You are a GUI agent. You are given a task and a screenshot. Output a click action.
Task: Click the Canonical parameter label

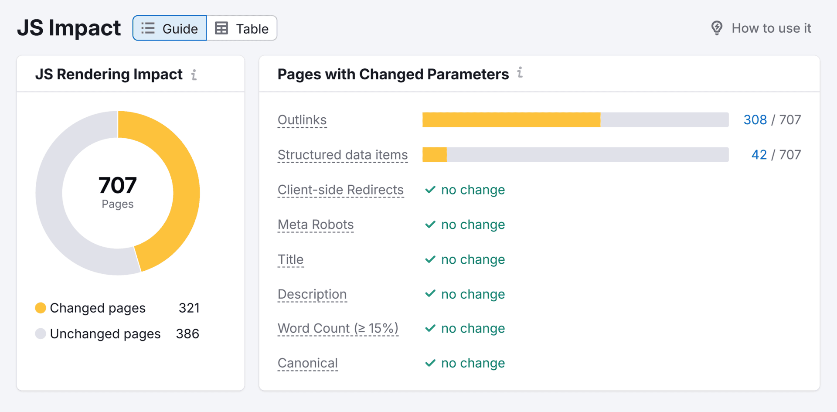pos(307,363)
